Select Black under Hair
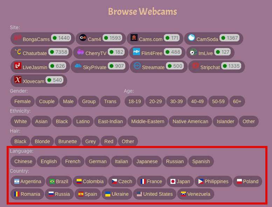This screenshot has width=272, height=207. [x=20, y=141]
